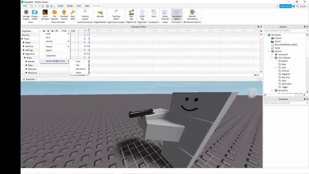Activate the Camera Locker plugin

click(x=85, y=14)
